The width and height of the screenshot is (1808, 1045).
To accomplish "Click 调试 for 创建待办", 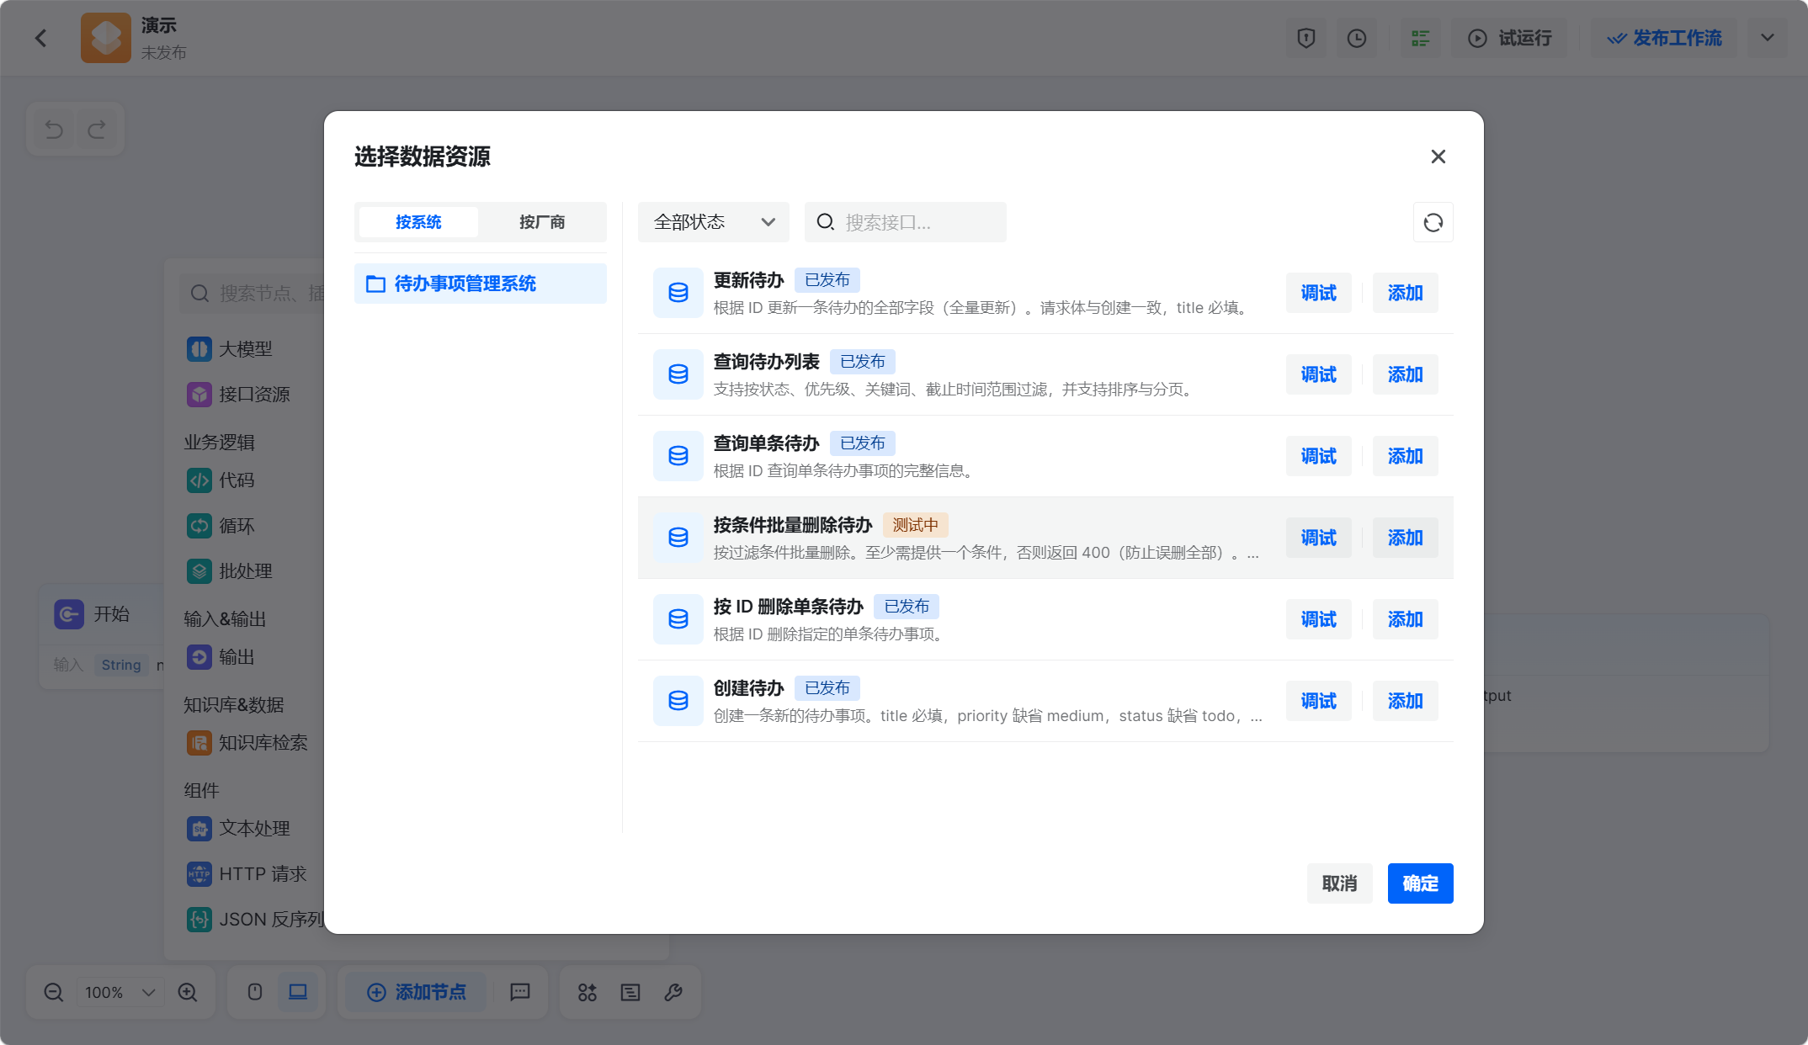I will (1318, 701).
